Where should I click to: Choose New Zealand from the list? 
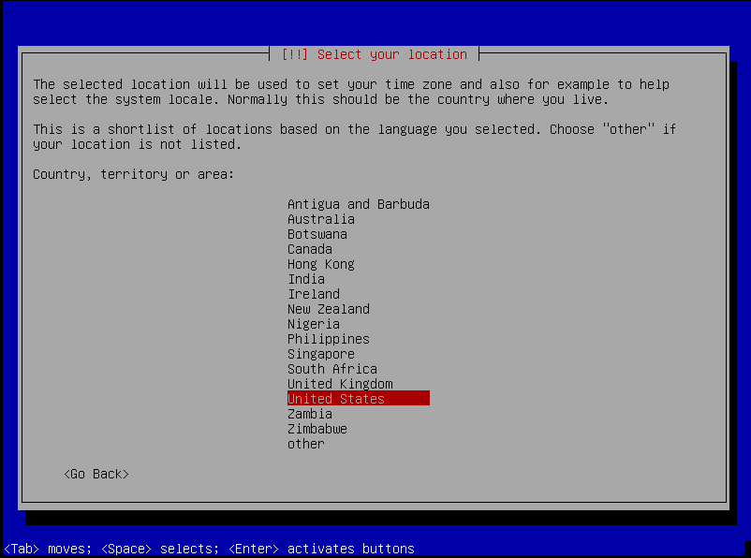328,309
